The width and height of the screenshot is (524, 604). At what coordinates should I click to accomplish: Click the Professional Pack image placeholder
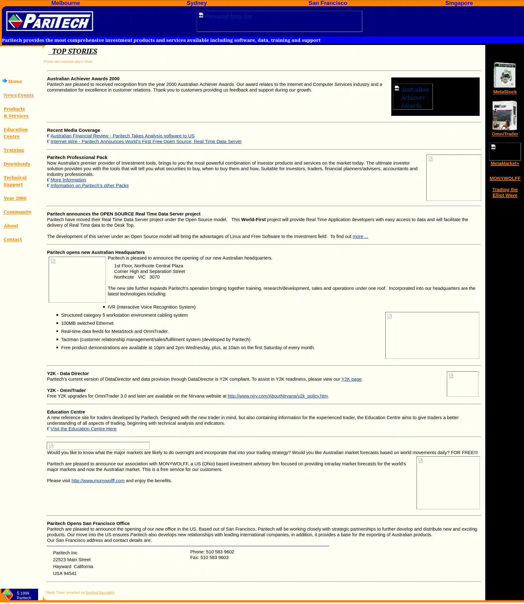point(453,177)
